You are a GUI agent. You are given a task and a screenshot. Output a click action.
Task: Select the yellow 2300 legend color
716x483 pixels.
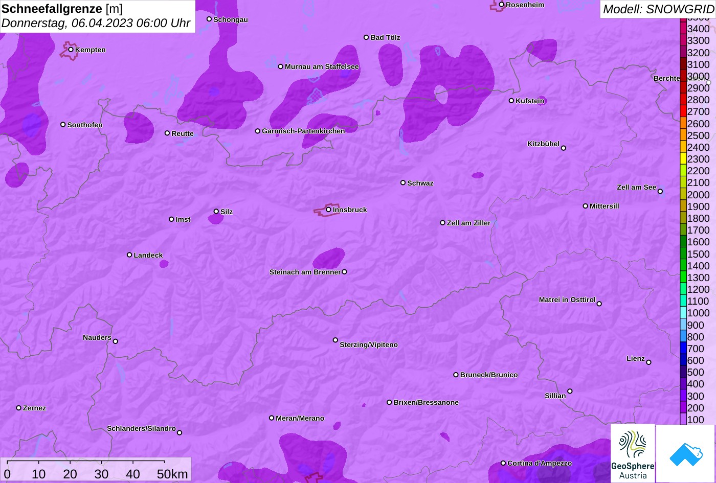click(x=683, y=159)
